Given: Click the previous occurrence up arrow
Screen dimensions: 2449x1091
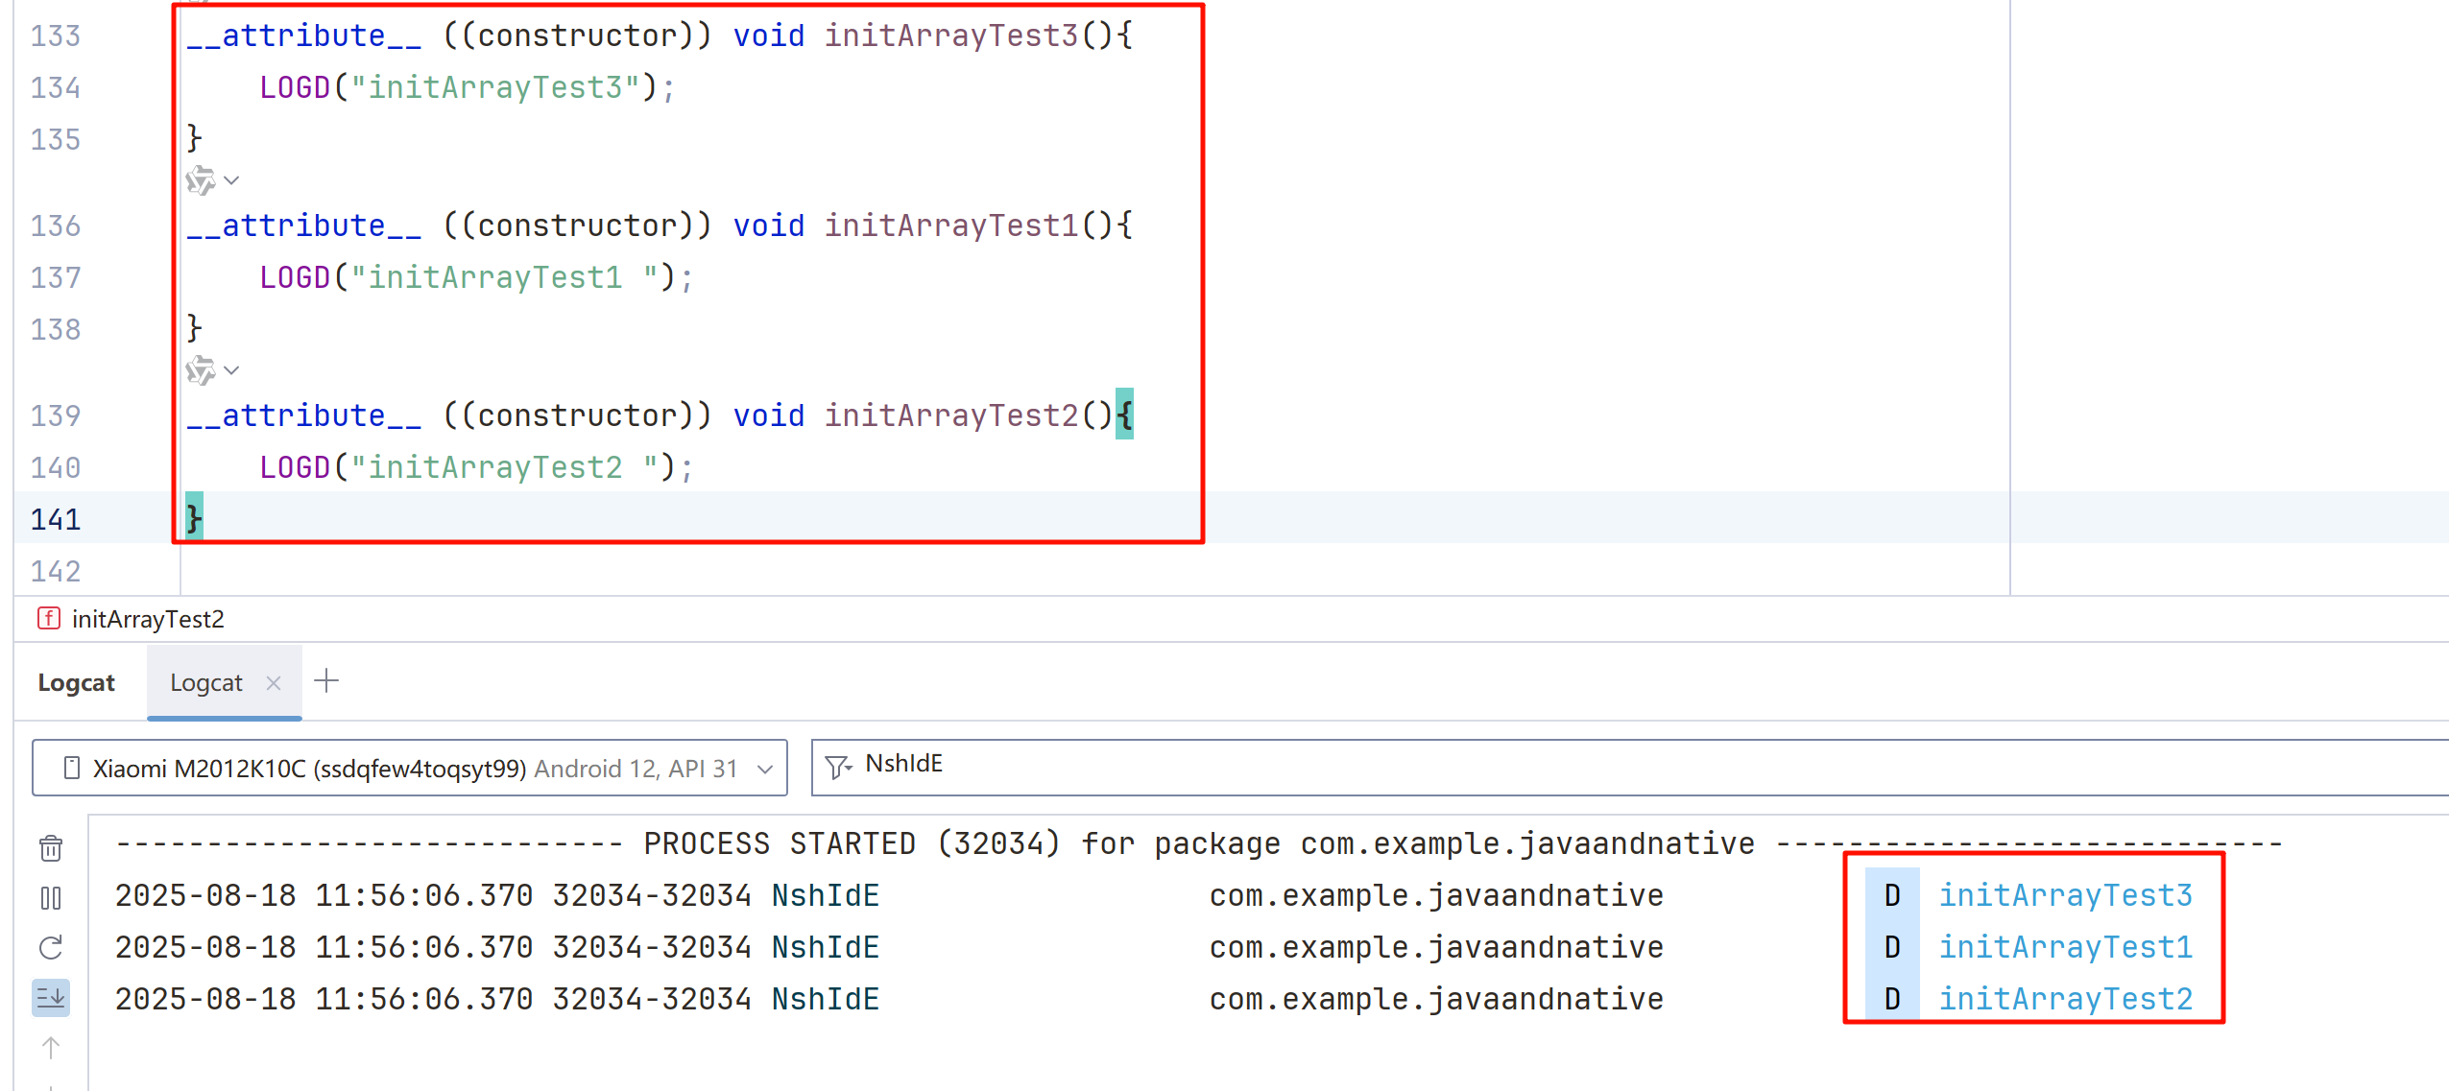Looking at the screenshot, I should [x=51, y=1048].
